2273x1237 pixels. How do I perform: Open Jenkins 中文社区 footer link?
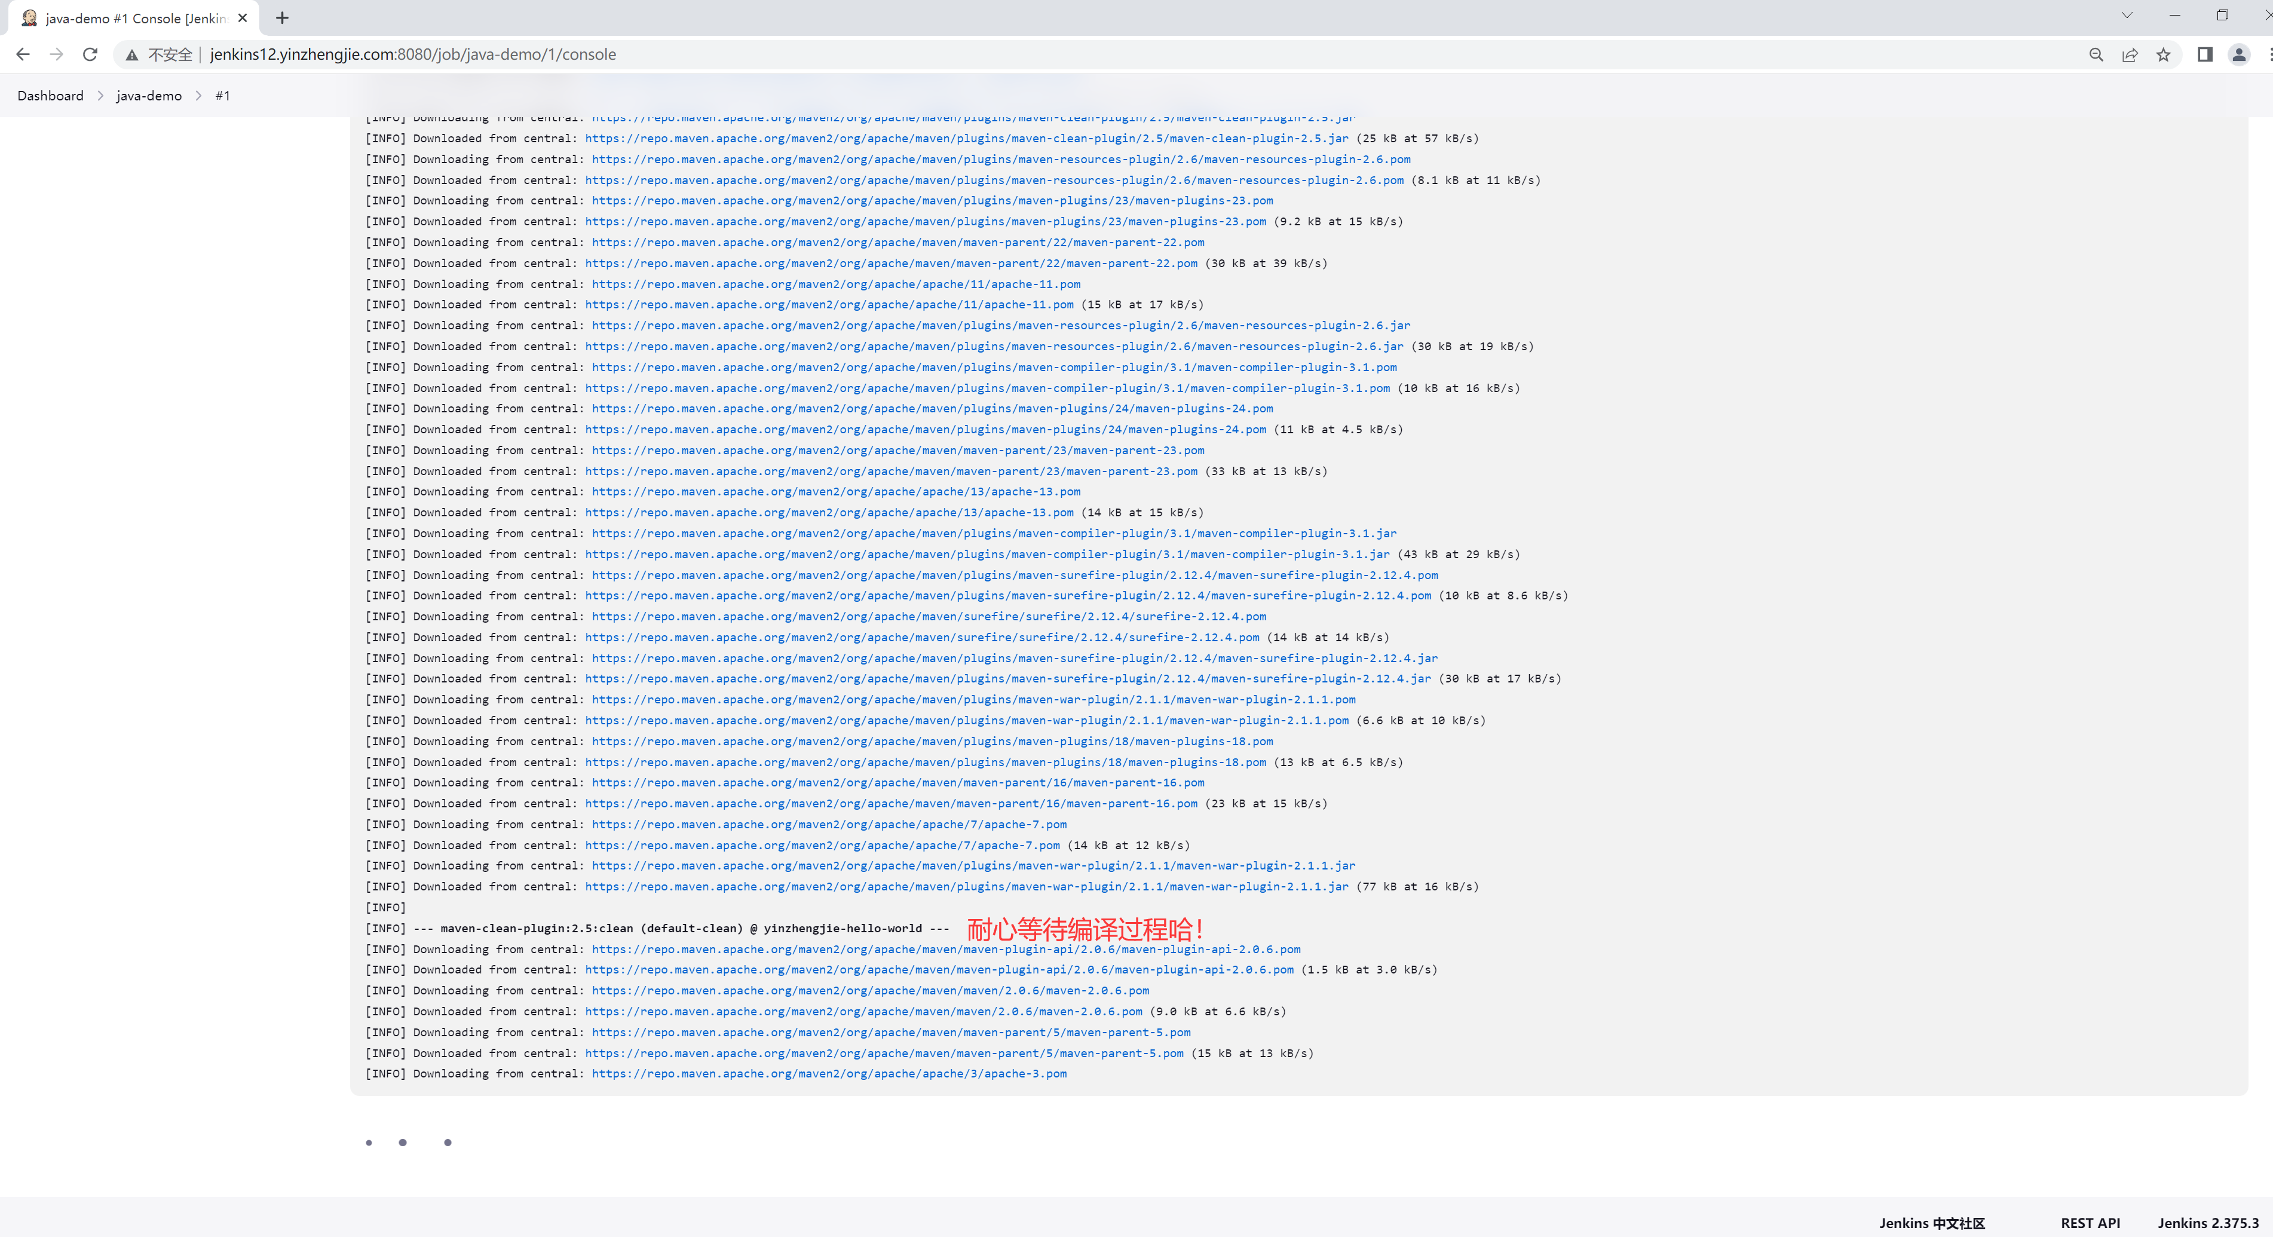[x=1932, y=1223]
